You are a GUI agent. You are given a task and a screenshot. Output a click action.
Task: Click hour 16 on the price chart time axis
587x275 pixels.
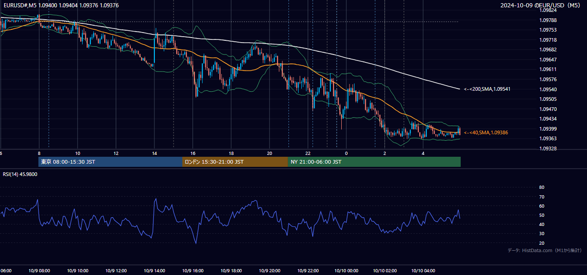(x=193, y=153)
